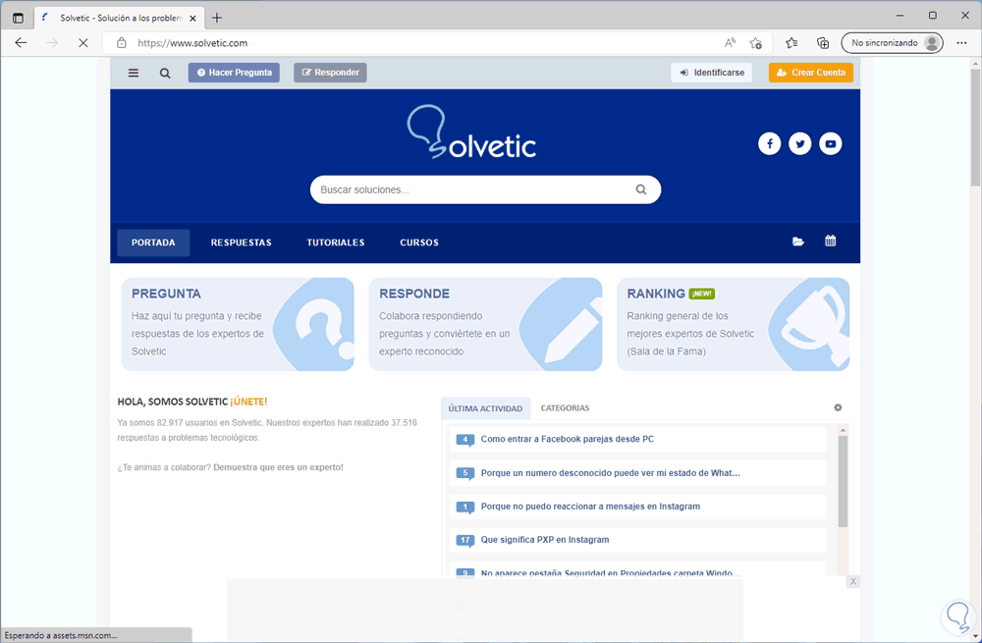Toggle Edge vertical tabs icon
The width and height of the screenshot is (982, 643).
tap(18, 18)
